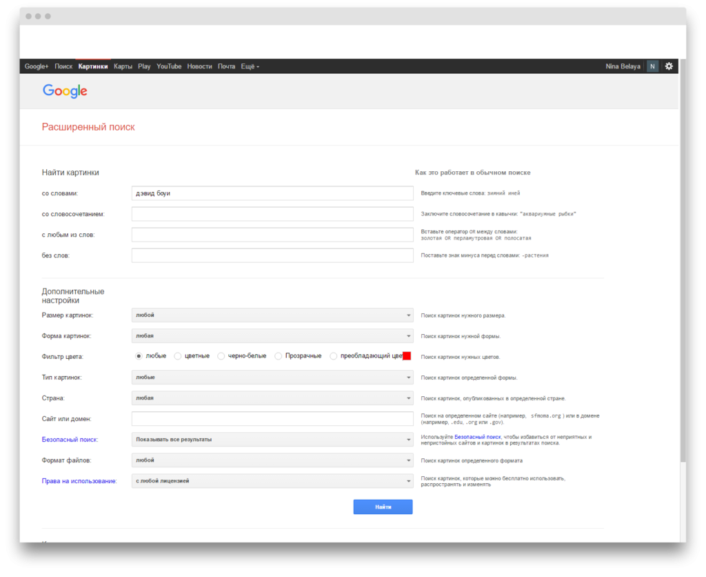Select the 'Прозрачные' radio button
706x577 pixels.
(279, 356)
